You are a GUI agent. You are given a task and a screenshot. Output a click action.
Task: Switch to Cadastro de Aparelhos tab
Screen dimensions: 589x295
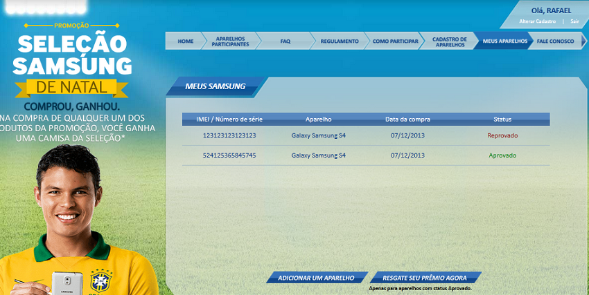point(449,41)
